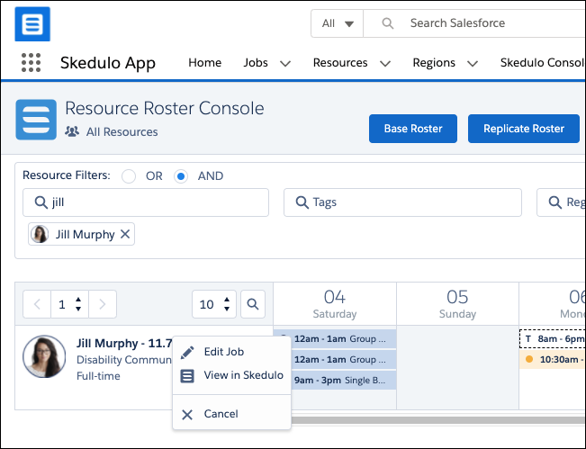Click the magnifier icon beside Tags
This screenshot has width=586, height=449.
click(x=302, y=202)
